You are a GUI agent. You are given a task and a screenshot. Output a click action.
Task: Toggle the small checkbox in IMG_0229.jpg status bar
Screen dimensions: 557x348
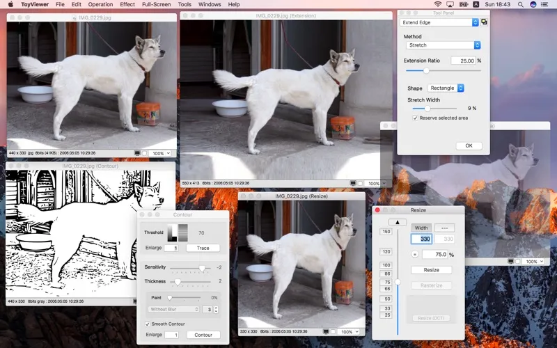145,153
